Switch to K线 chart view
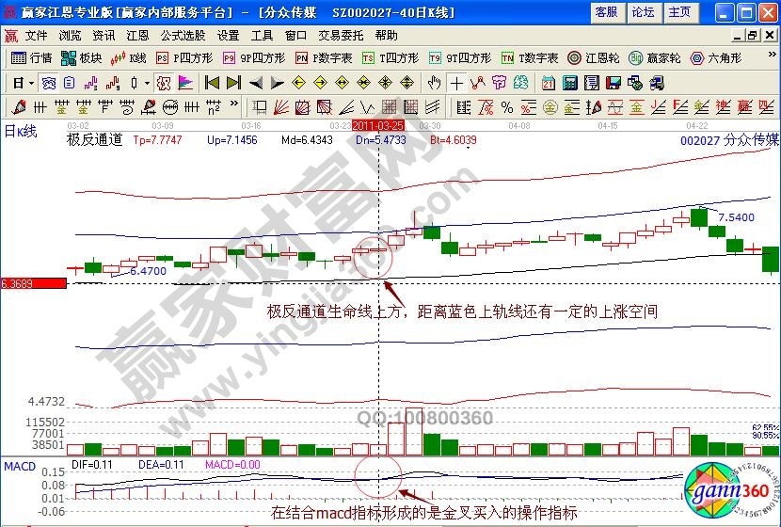The image size is (781, 527). click(x=129, y=58)
